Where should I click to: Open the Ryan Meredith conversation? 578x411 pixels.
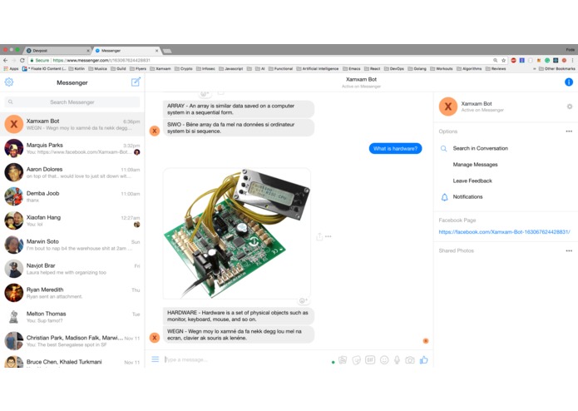click(72, 293)
